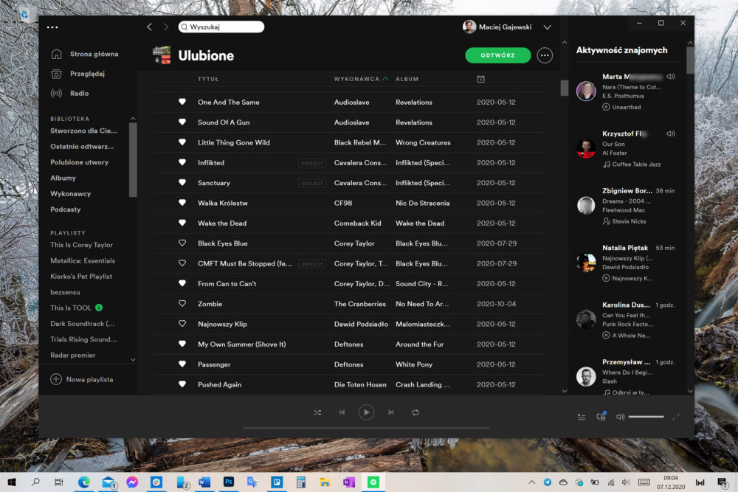Like the song CMFT Must Be Stopped

coord(182,263)
